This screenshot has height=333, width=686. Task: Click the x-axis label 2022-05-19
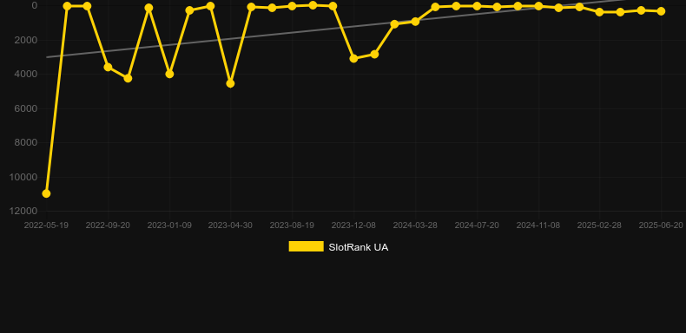click(46, 225)
